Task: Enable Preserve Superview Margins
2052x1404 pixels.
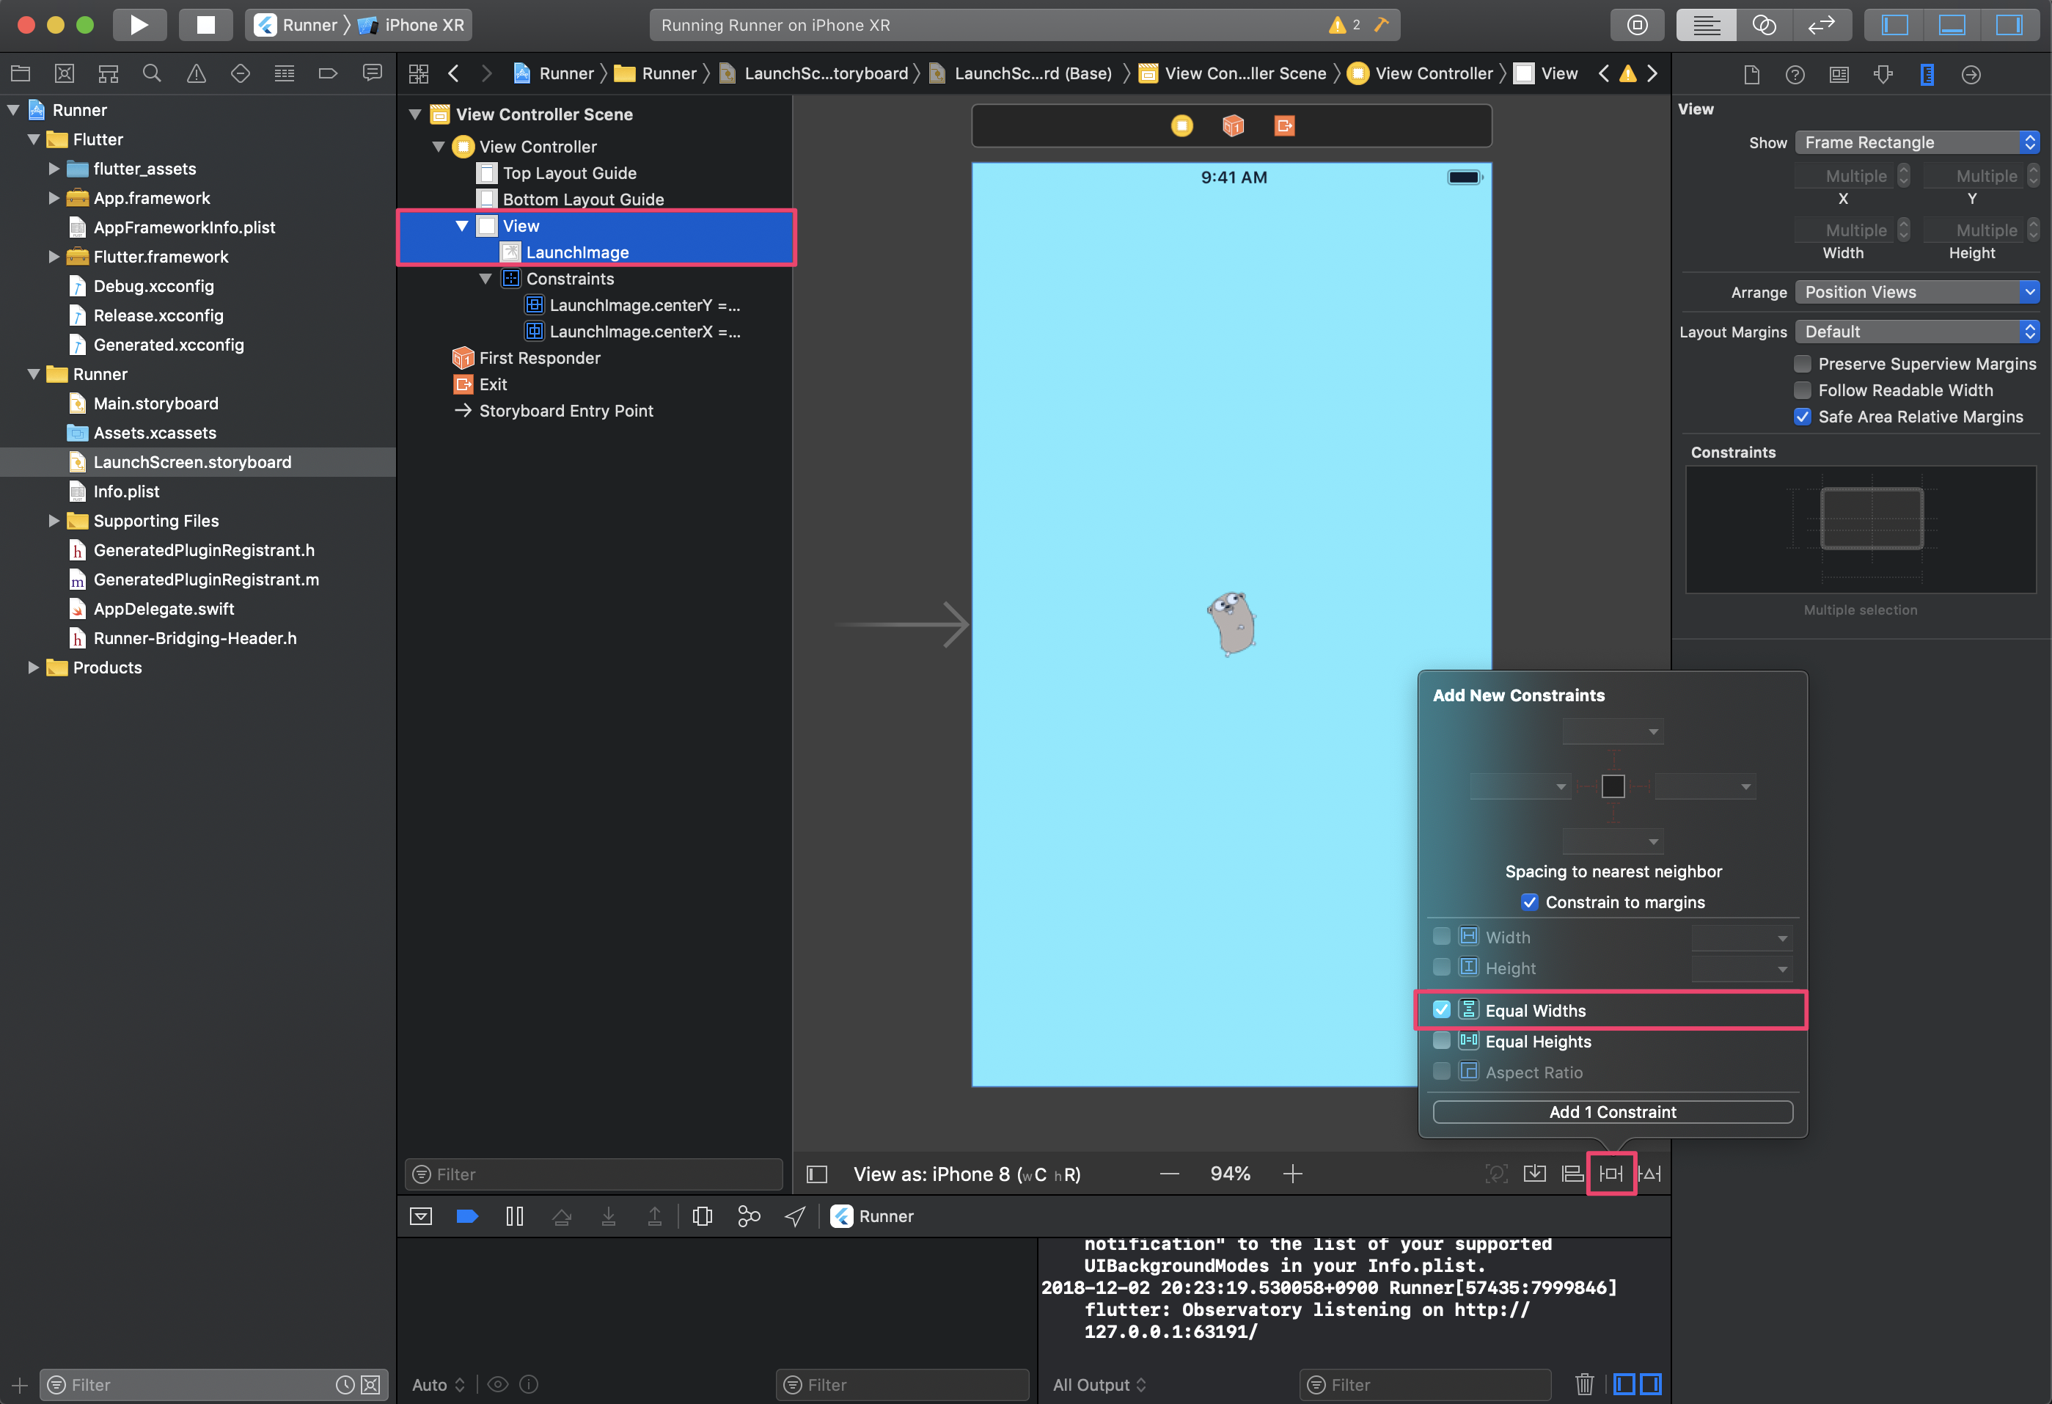Action: (1803, 364)
